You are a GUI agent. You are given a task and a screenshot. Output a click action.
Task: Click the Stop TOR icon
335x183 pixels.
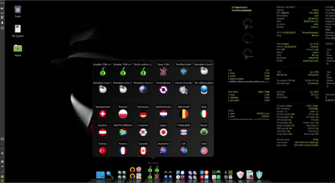(x=163, y=72)
